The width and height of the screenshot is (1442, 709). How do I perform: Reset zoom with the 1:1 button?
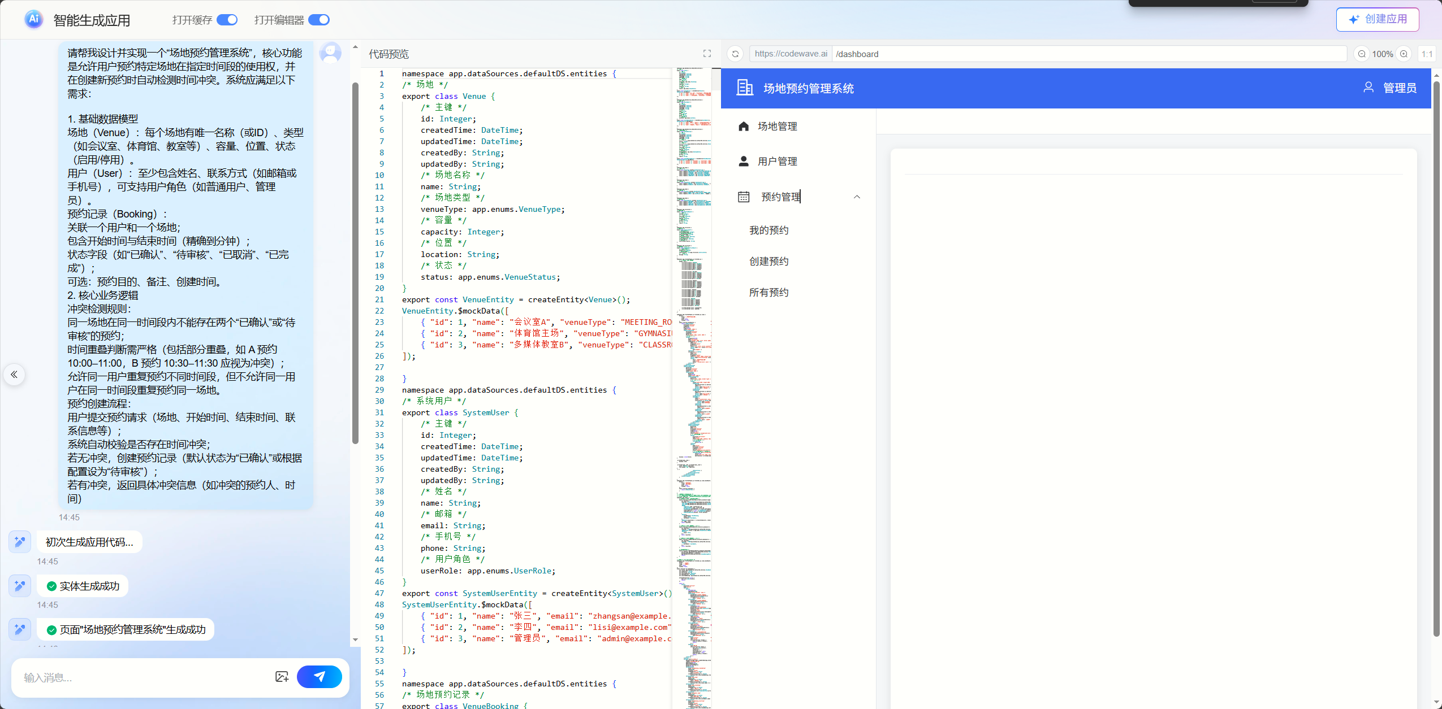click(x=1427, y=54)
